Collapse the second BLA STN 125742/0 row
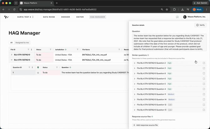210x129 pixels. 12,60
